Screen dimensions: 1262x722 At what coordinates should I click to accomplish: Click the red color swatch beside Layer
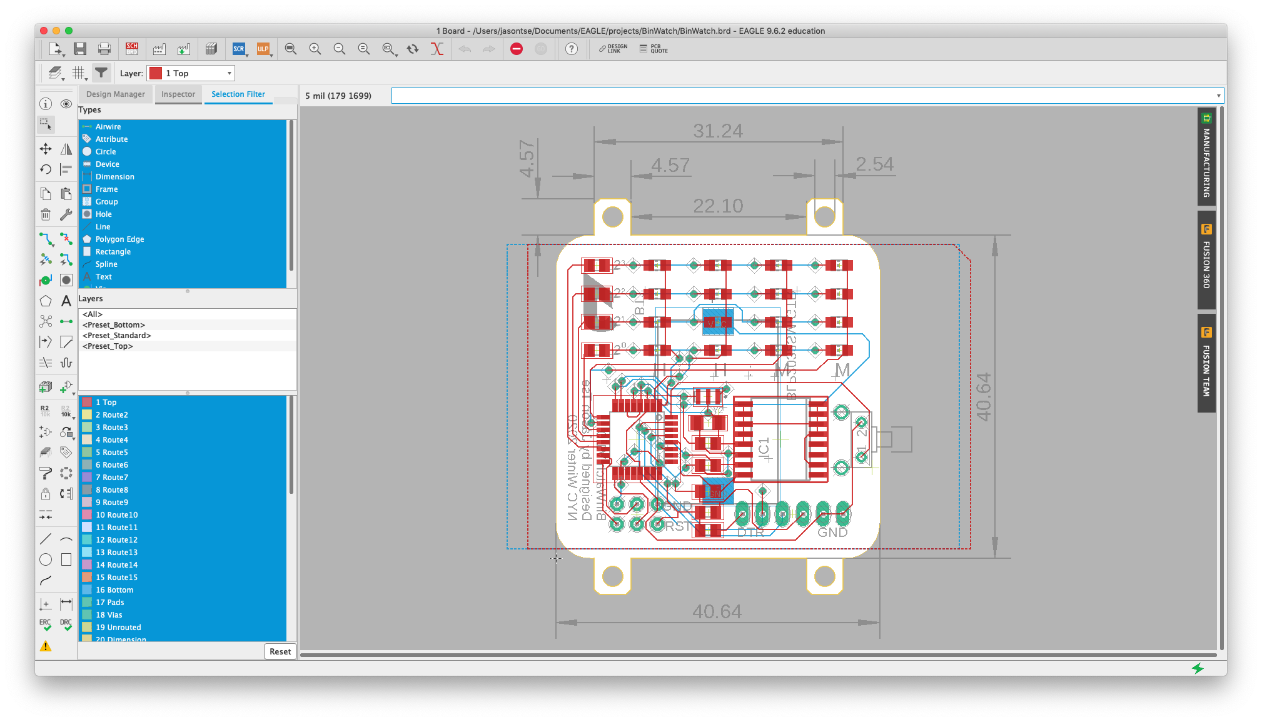pos(156,73)
